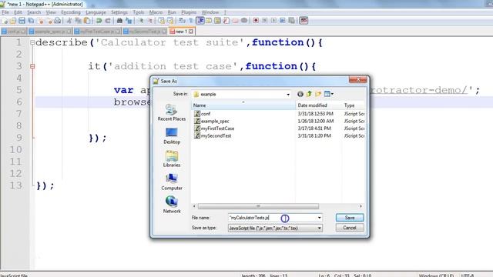Open Recent Places in the dialog sidebar
The height and width of the screenshot is (277, 493).
(172, 112)
